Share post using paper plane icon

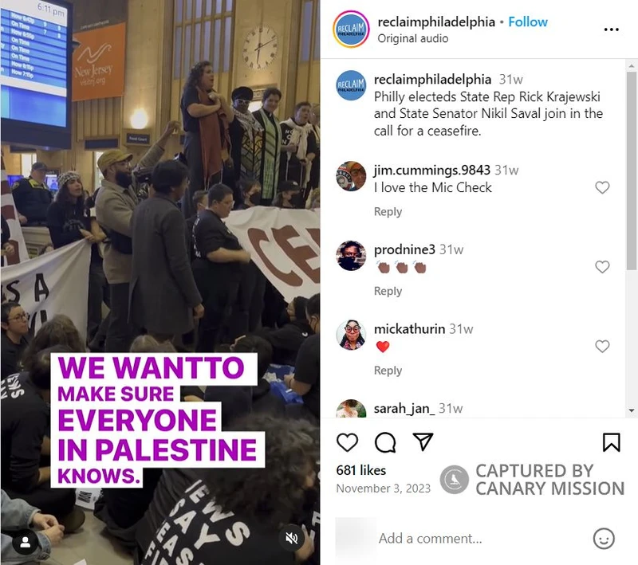click(x=423, y=441)
